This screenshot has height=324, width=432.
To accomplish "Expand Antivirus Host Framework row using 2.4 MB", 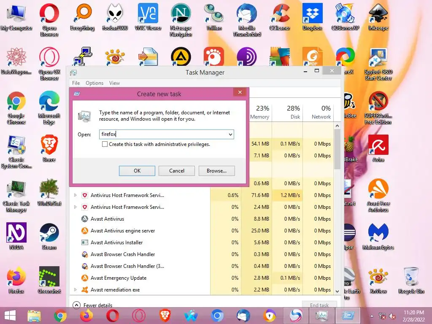I will (75, 207).
